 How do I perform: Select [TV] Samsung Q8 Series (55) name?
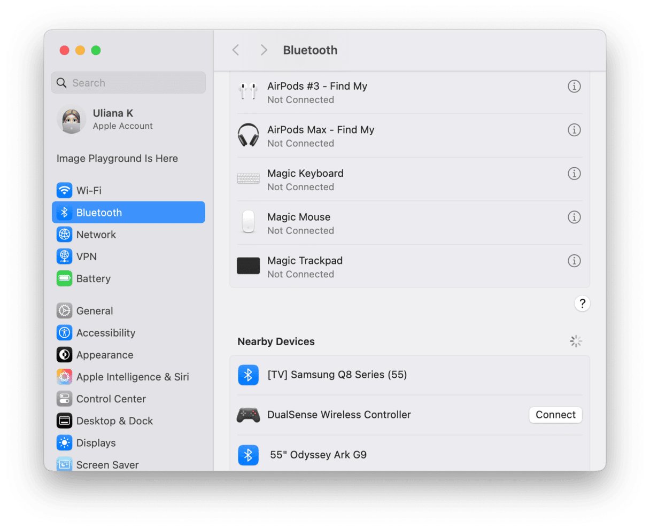337,375
